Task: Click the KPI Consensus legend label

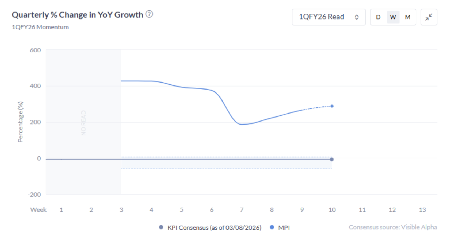Action: pos(214,228)
